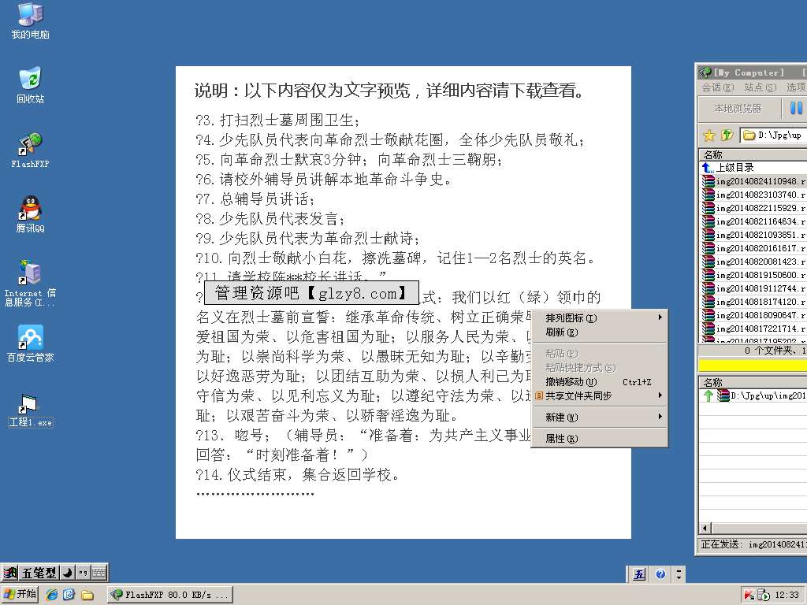
Task: Expand the 排列图标 submenu arrow
Action: (x=660, y=317)
